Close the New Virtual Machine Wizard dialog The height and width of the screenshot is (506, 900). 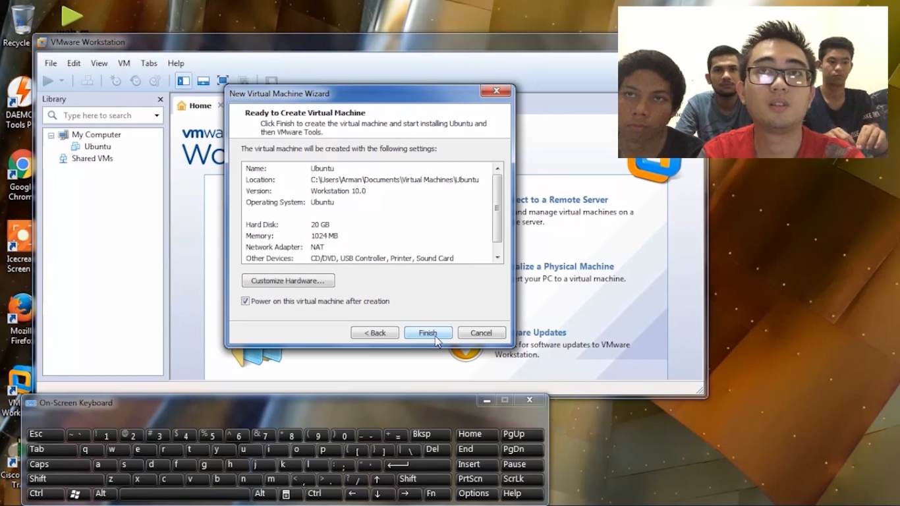pos(496,91)
